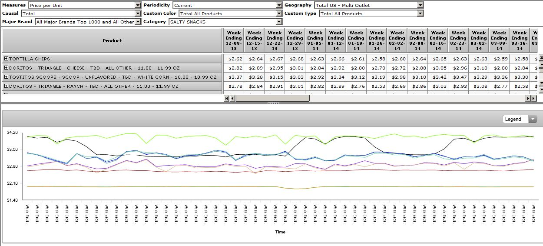
Task: Change the Causal selection
Action: (x=138, y=13)
